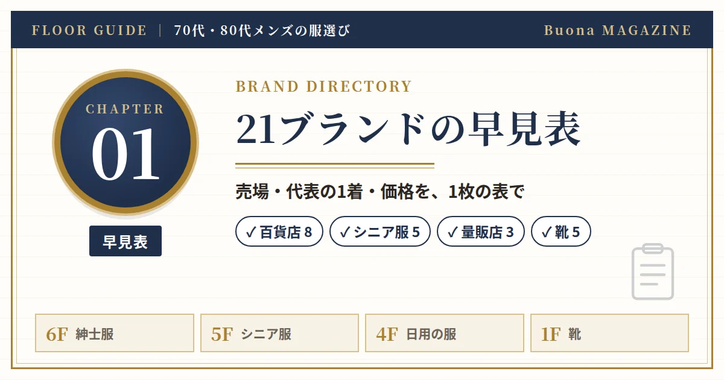The image size is (724, 380).
Task: Click the gold divider line under heading
Action: coord(335,165)
